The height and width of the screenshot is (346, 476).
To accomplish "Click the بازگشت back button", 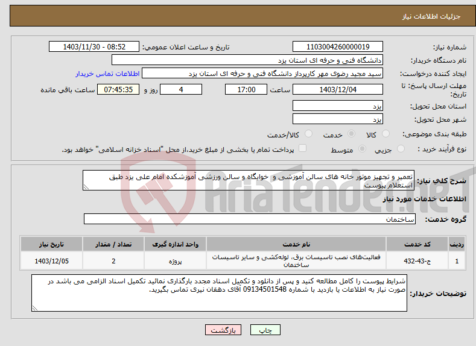I will (223, 330).
